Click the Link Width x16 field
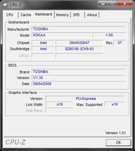The width and height of the screenshot is (135, 151). [x=60, y=104]
